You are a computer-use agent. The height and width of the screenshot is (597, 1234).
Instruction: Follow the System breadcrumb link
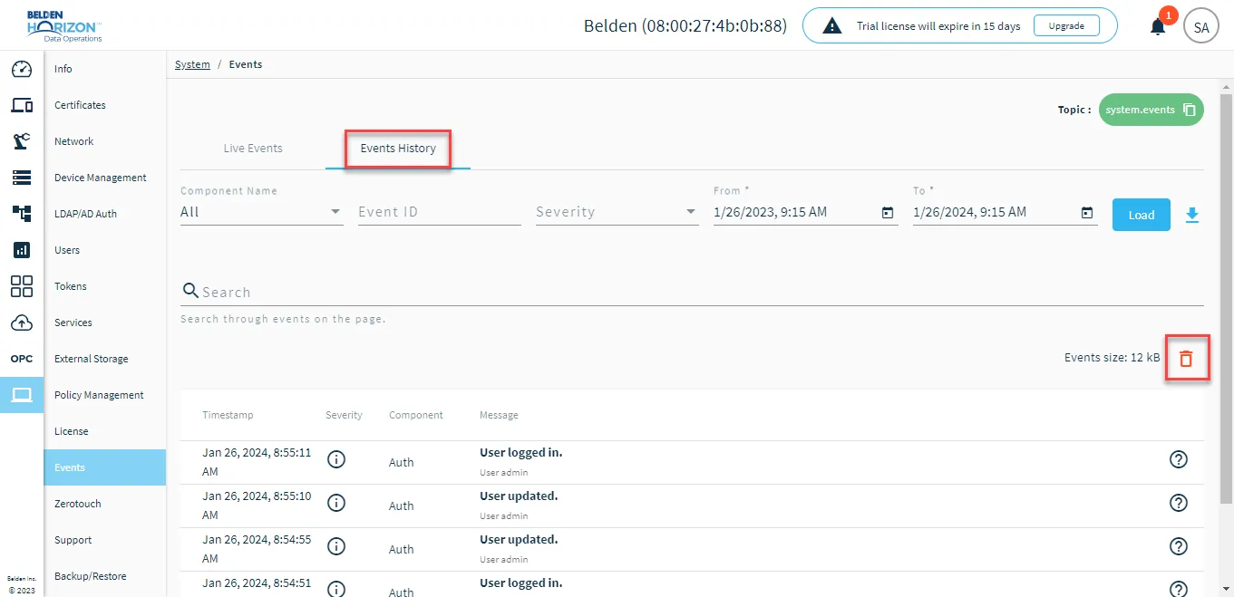(x=192, y=64)
